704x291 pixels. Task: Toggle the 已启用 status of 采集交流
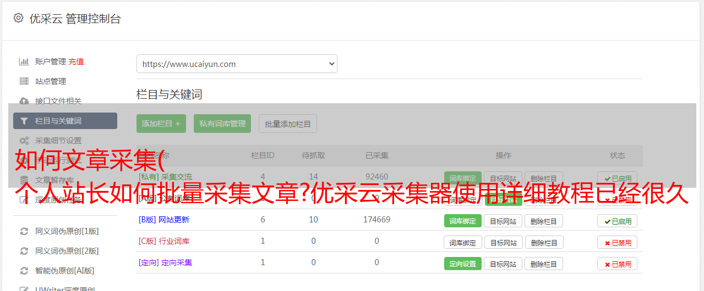click(617, 178)
